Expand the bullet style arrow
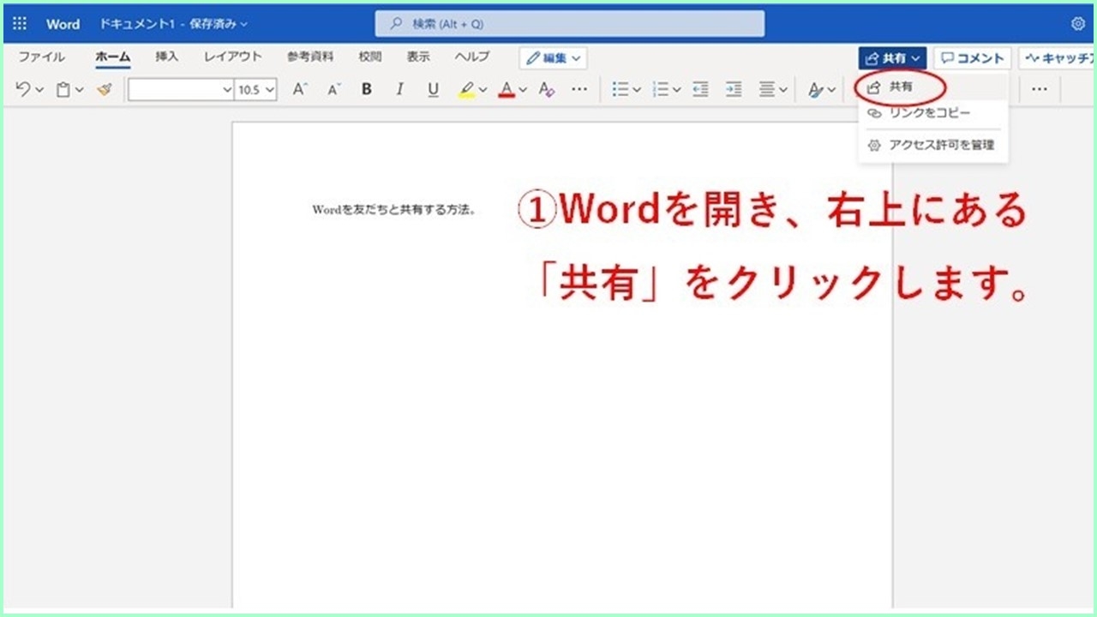 pyautogui.click(x=637, y=89)
